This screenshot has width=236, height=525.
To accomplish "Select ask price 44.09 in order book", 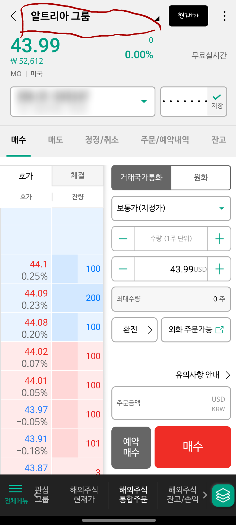I will pos(26,298).
